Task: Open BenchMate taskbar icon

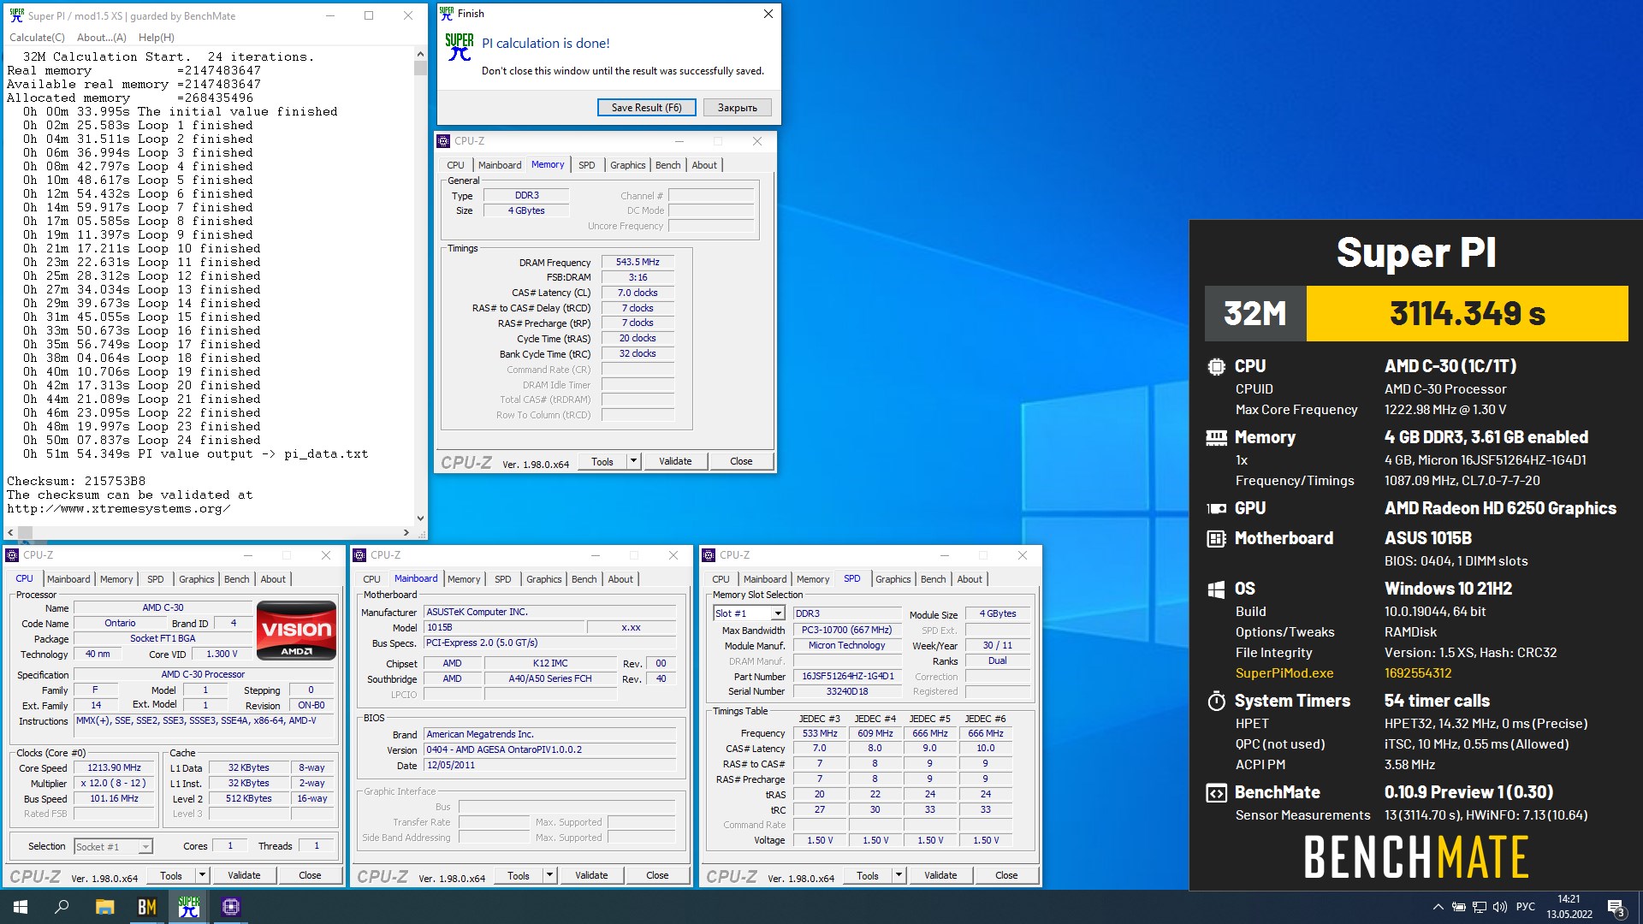Action: [147, 907]
